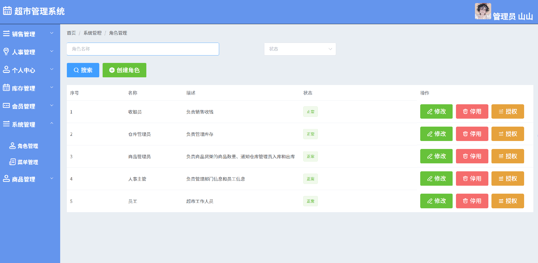Click the administrator avatar image
Image resolution: width=538 pixels, height=263 pixels.
click(483, 11)
